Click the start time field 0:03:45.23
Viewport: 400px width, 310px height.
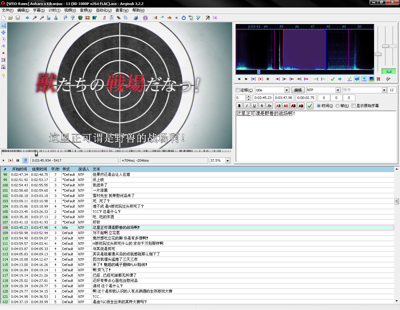[x=263, y=98]
